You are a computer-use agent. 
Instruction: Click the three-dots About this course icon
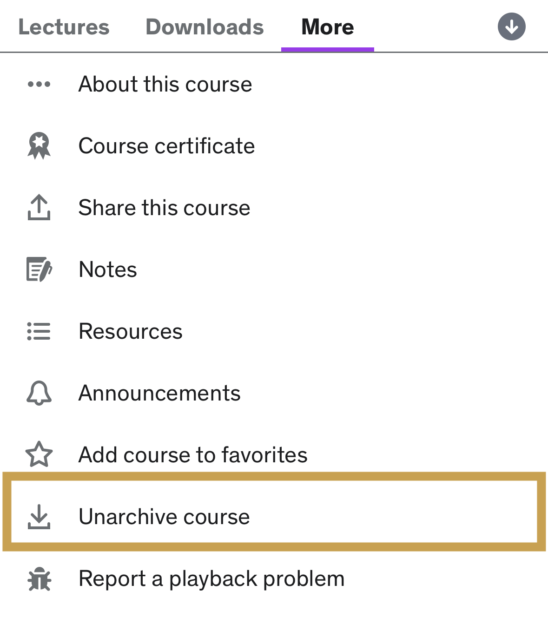pos(39,85)
